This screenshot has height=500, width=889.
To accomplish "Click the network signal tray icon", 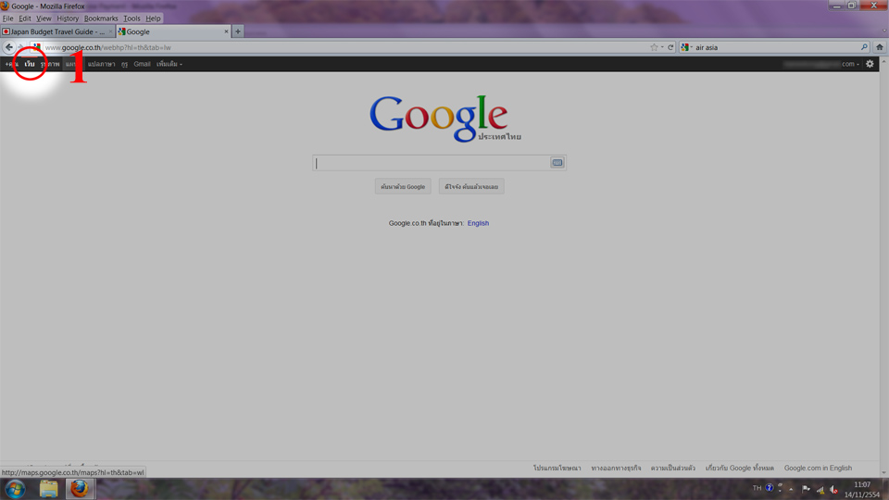I will 820,489.
